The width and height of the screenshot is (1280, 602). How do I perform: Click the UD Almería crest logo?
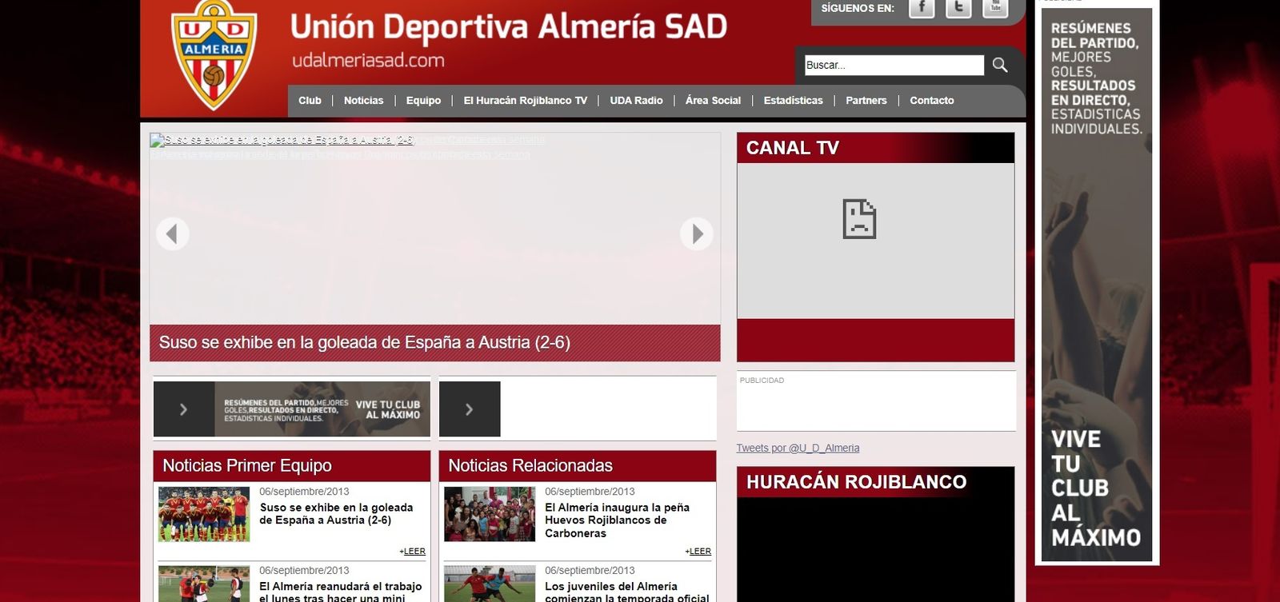point(214,55)
